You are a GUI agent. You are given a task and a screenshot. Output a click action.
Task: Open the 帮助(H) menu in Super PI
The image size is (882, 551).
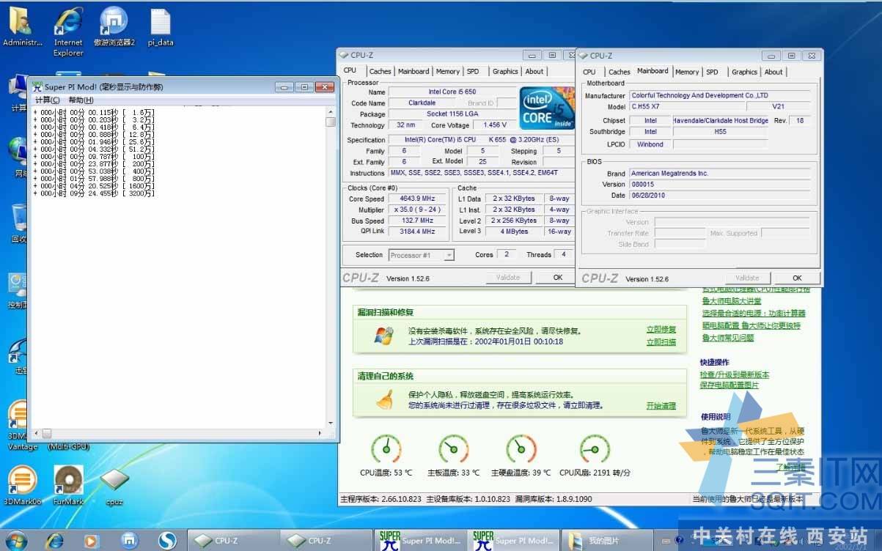coord(81,100)
